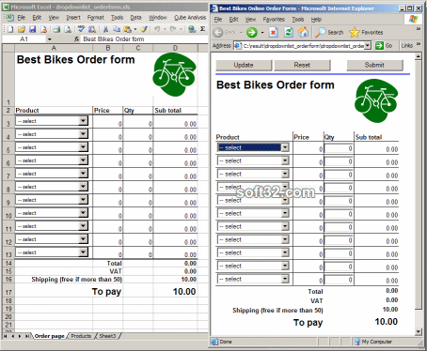Open the Insert menu in Excel

click(73, 18)
